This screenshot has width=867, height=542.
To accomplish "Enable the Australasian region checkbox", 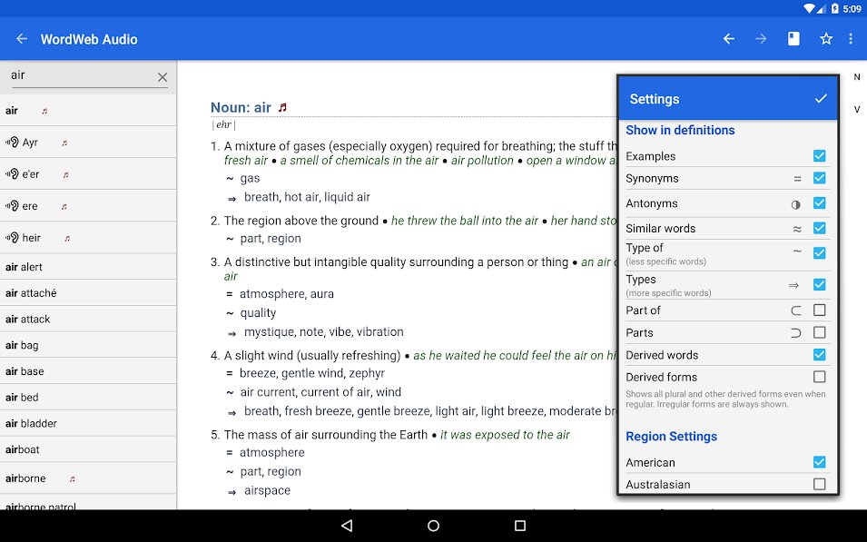I will (820, 484).
